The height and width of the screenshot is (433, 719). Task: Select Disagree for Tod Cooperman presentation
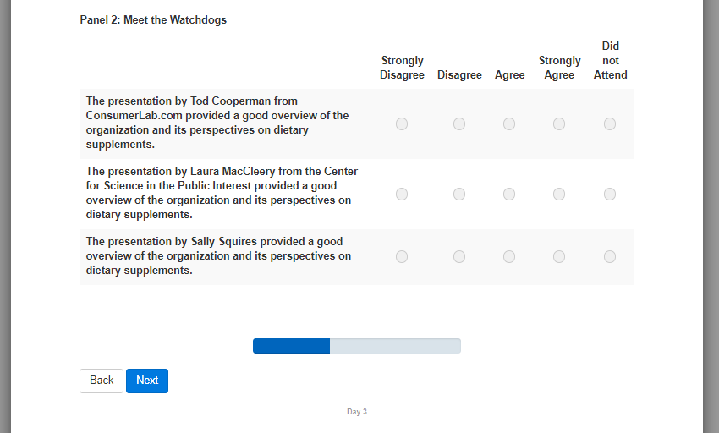point(459,123)
